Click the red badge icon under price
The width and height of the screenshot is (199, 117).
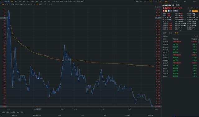(164, 11)
